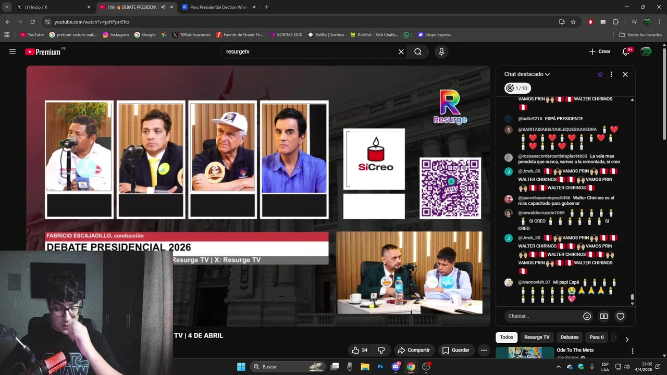
Task: Open the Stripe Express bookmark
Action: tap(434, 35)
